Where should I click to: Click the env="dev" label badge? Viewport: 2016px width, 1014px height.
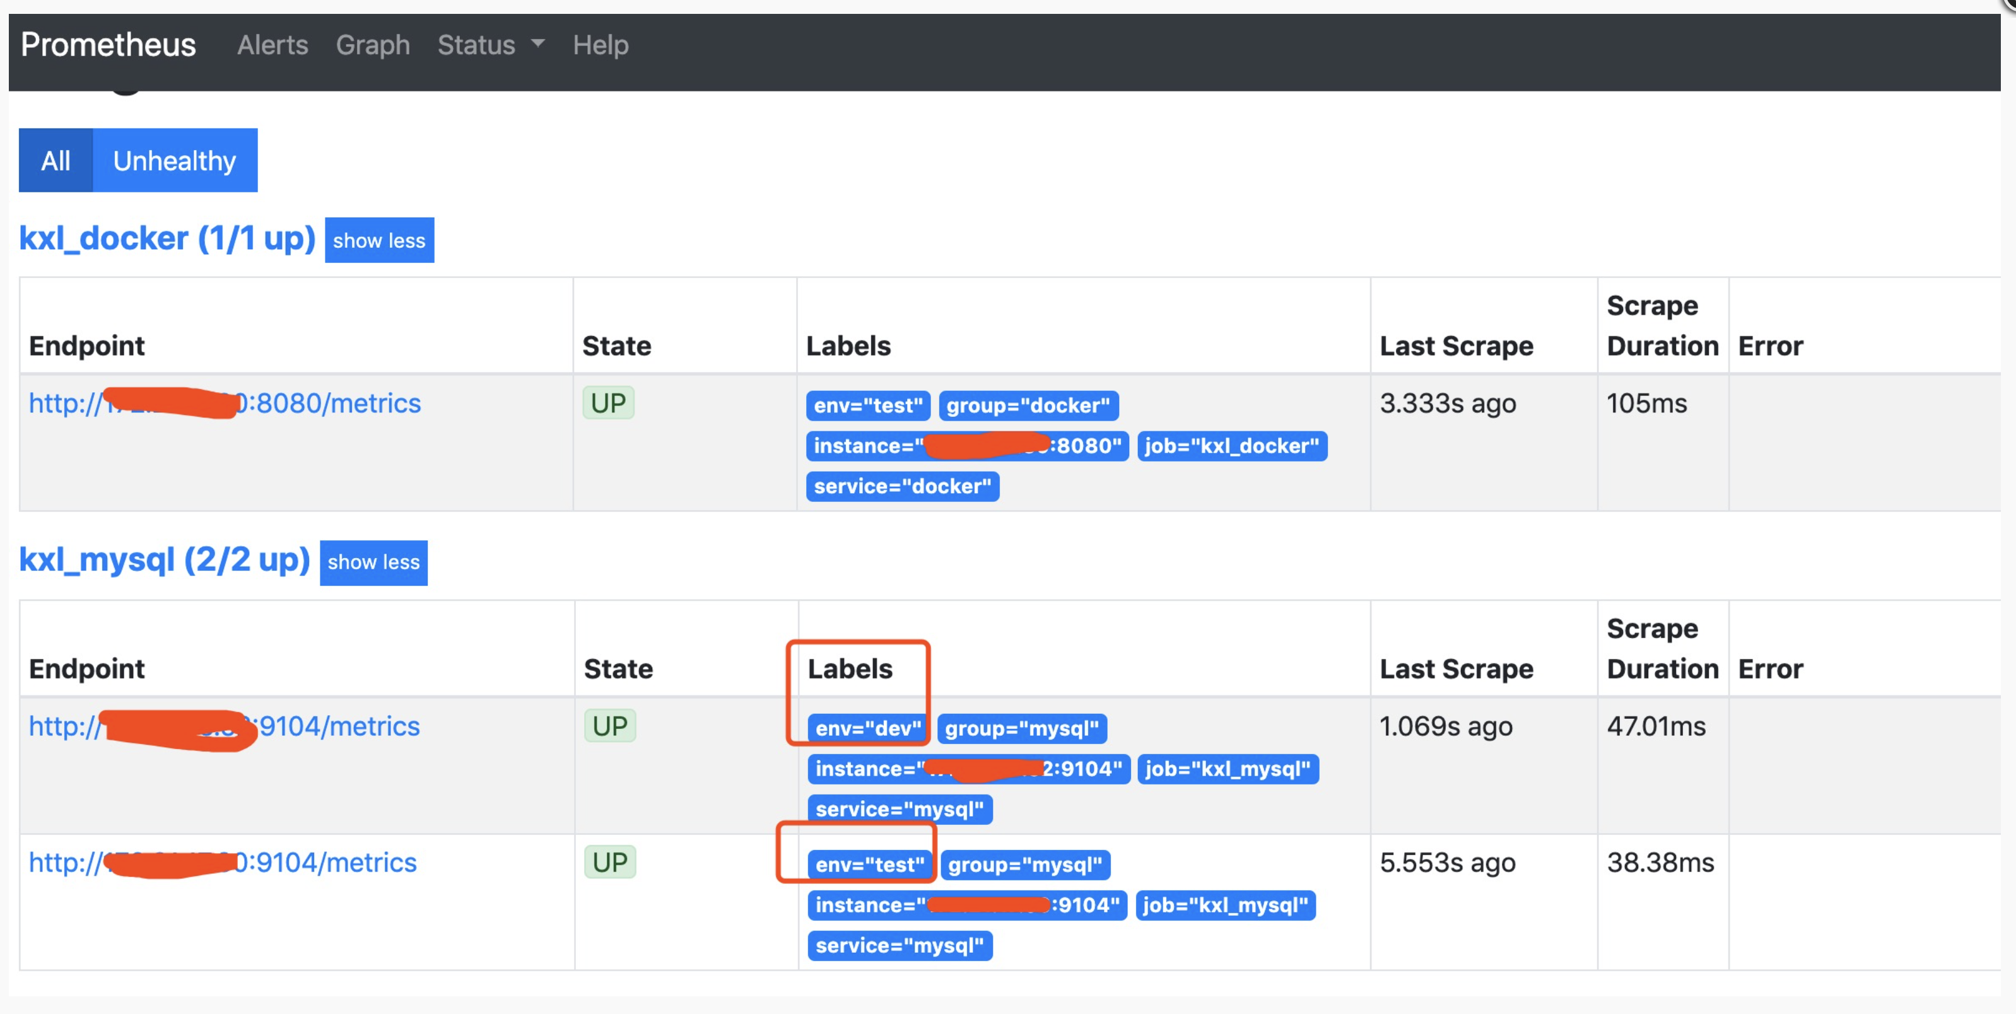(868, 728)
